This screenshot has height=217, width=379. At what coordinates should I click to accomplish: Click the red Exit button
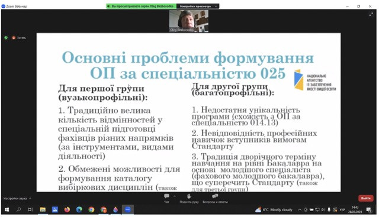365,198
